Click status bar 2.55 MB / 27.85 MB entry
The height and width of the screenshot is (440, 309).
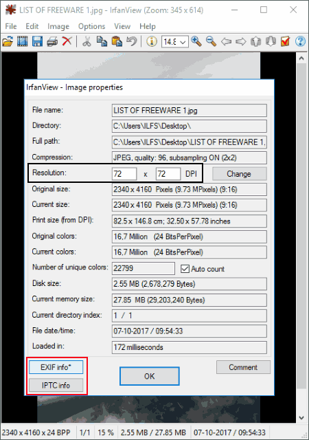153,432
